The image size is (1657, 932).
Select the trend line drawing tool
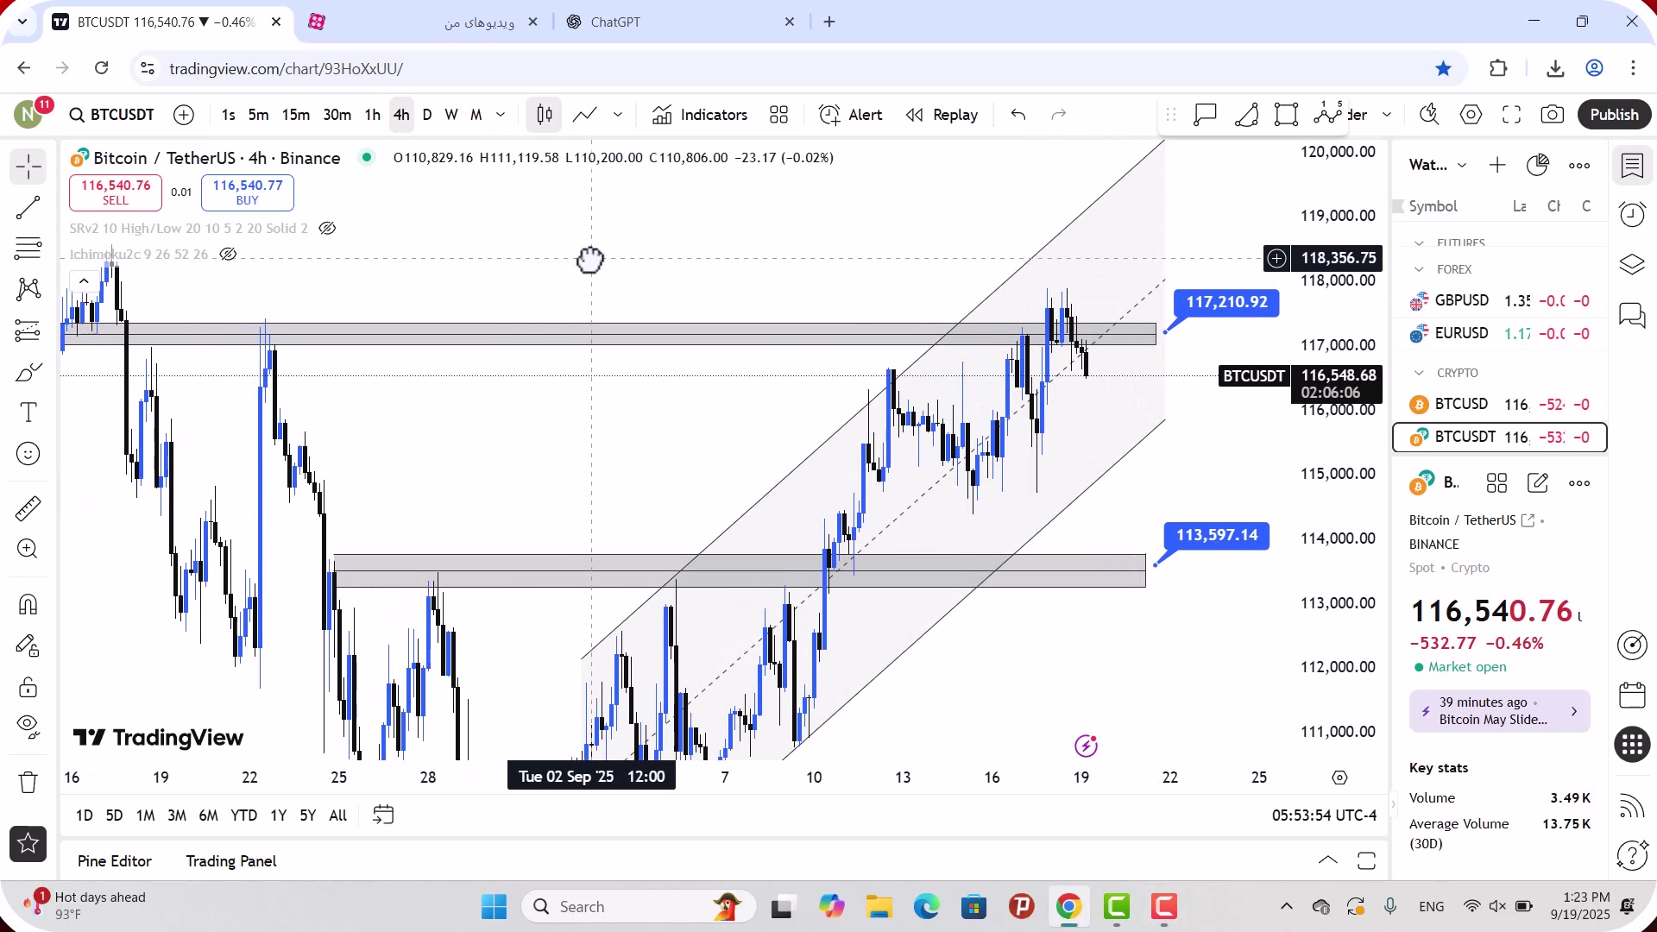pos(28,207)
